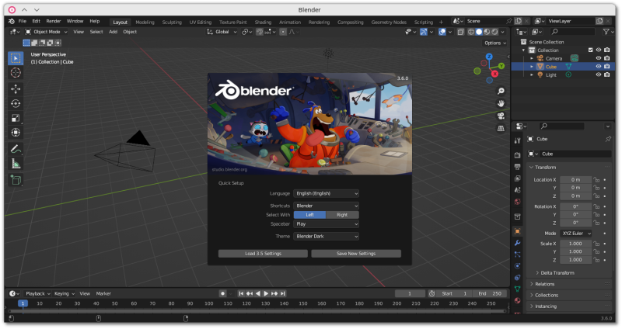The image size is (622, 329).
Task: Select the Add Cube tool
Action: point(16,180)
